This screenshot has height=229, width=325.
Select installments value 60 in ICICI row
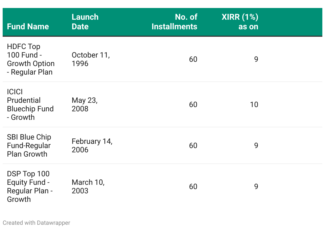[193, 104]
